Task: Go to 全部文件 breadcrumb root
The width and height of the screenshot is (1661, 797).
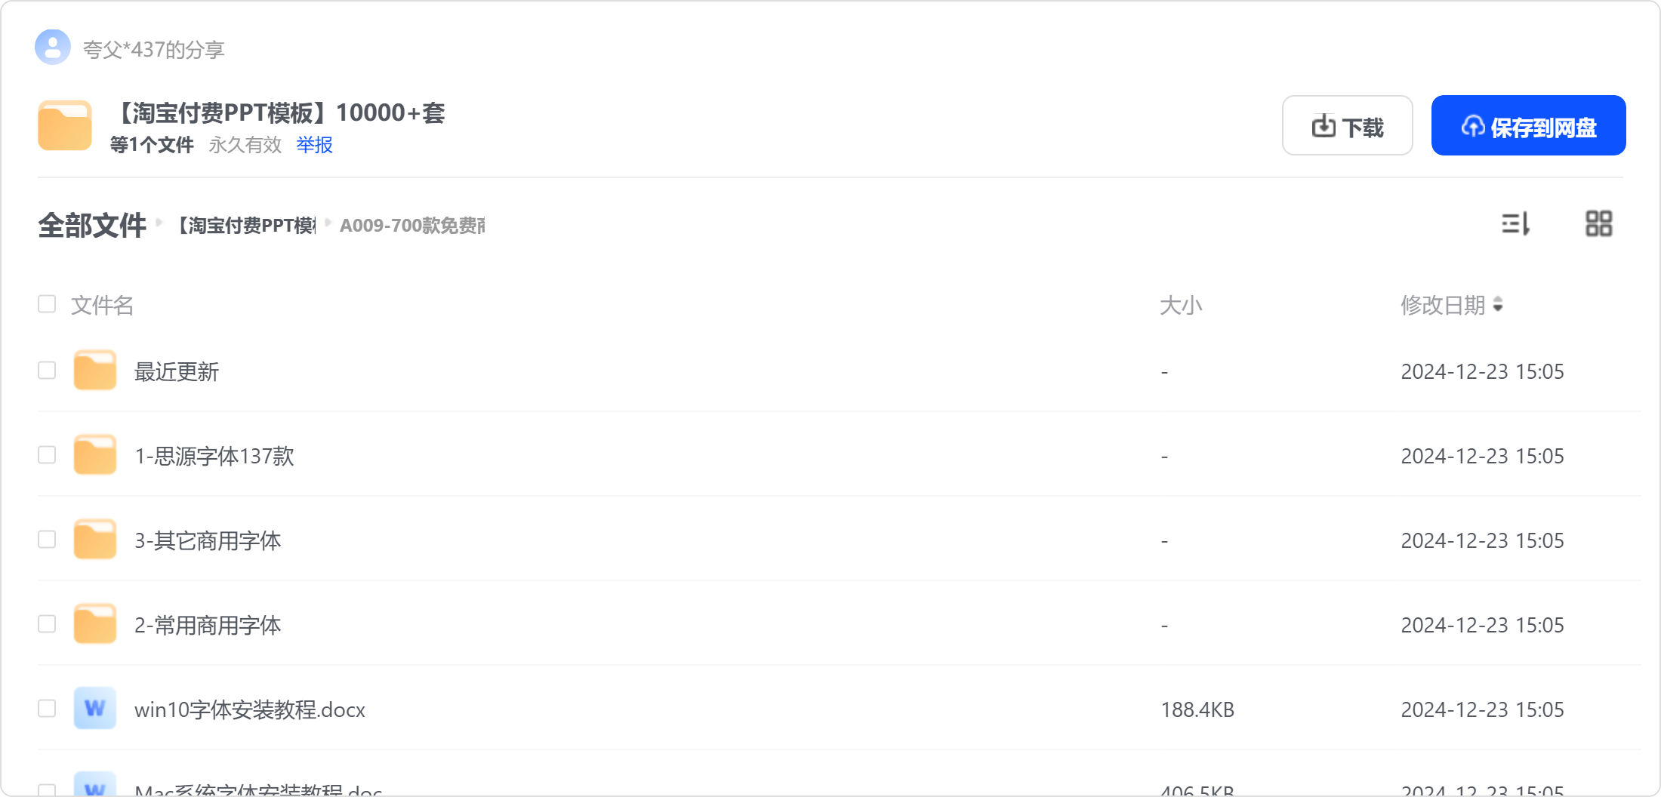Action: coord(92,225)
